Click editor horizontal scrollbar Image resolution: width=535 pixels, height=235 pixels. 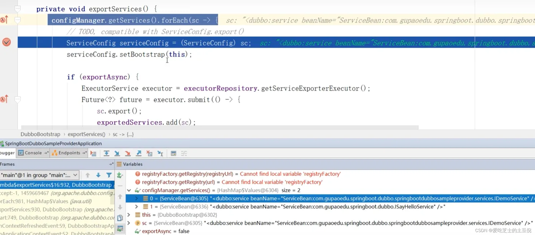coord(220,127)
